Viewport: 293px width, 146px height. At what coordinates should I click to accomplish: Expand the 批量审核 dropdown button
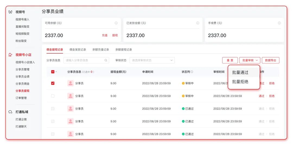pos(250,60)
